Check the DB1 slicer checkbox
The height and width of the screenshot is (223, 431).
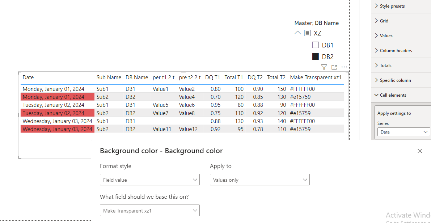pos(315,45)
